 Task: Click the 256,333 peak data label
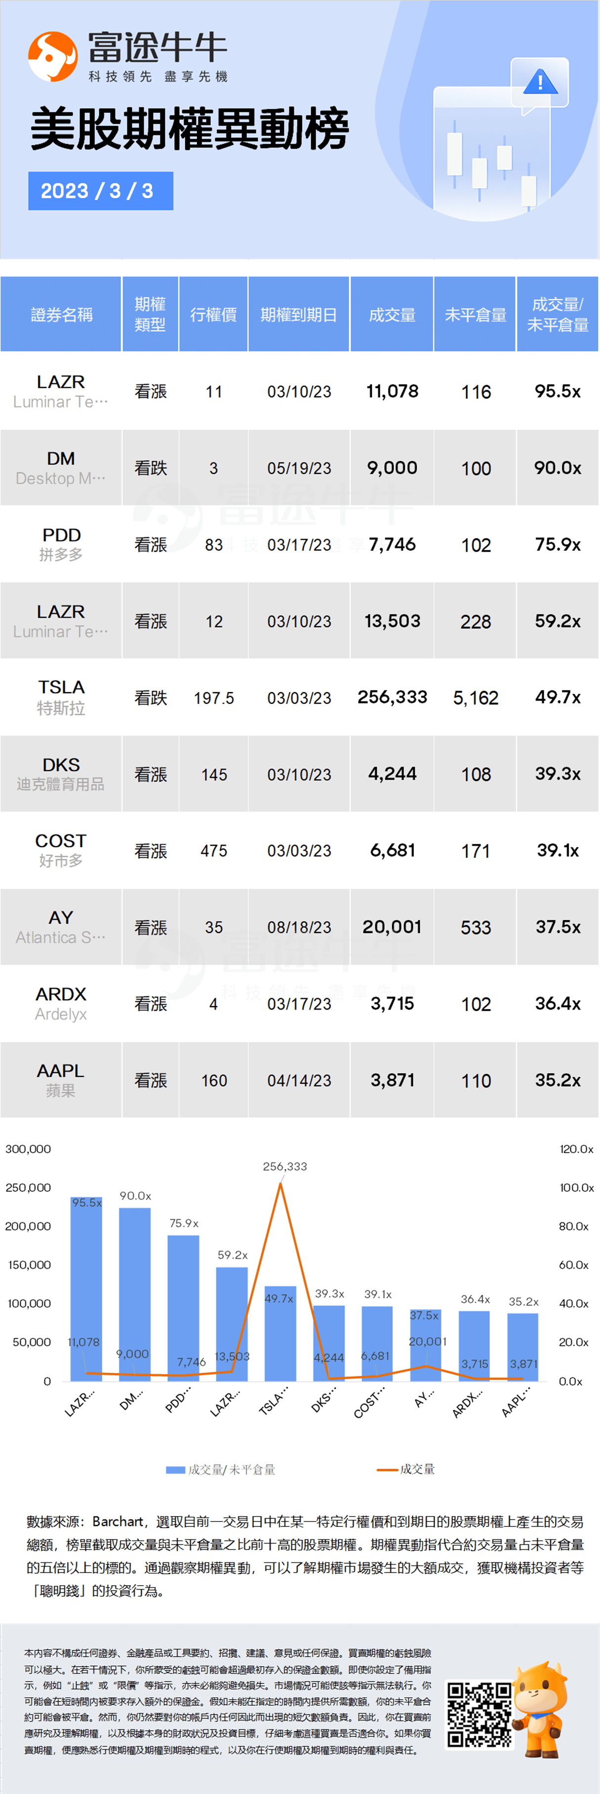pos(284,1167)
